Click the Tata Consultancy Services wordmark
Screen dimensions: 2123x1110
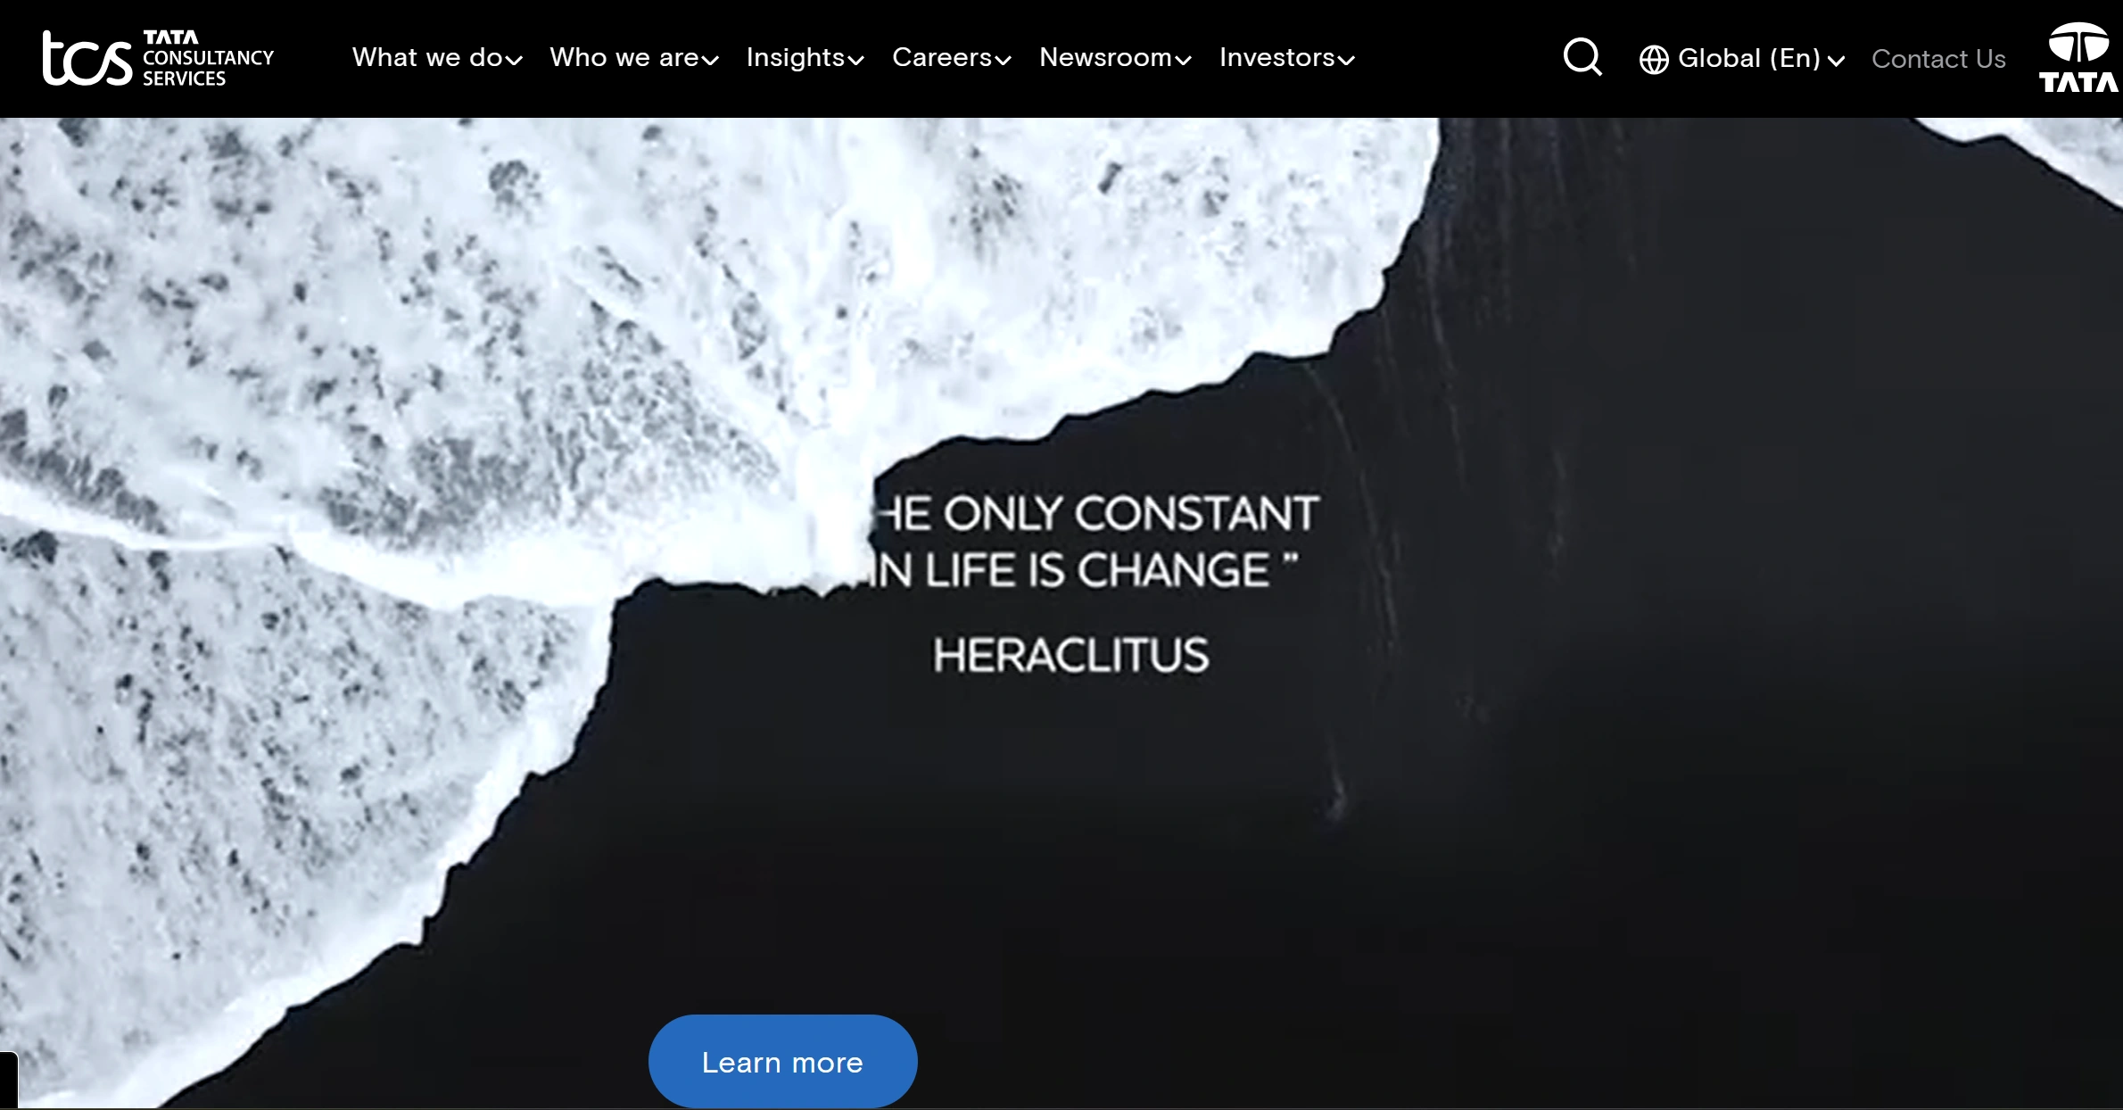click(x=208, y=58)
